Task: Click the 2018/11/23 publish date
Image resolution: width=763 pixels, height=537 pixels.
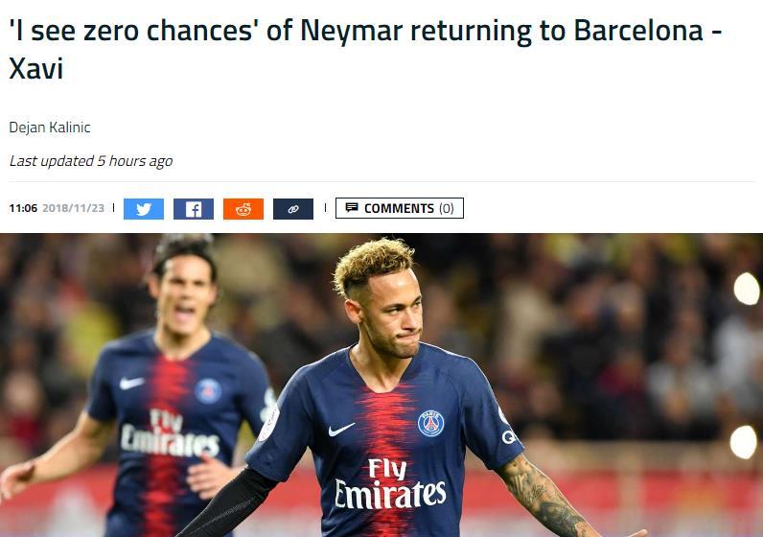Action: [x=74, y=208]
